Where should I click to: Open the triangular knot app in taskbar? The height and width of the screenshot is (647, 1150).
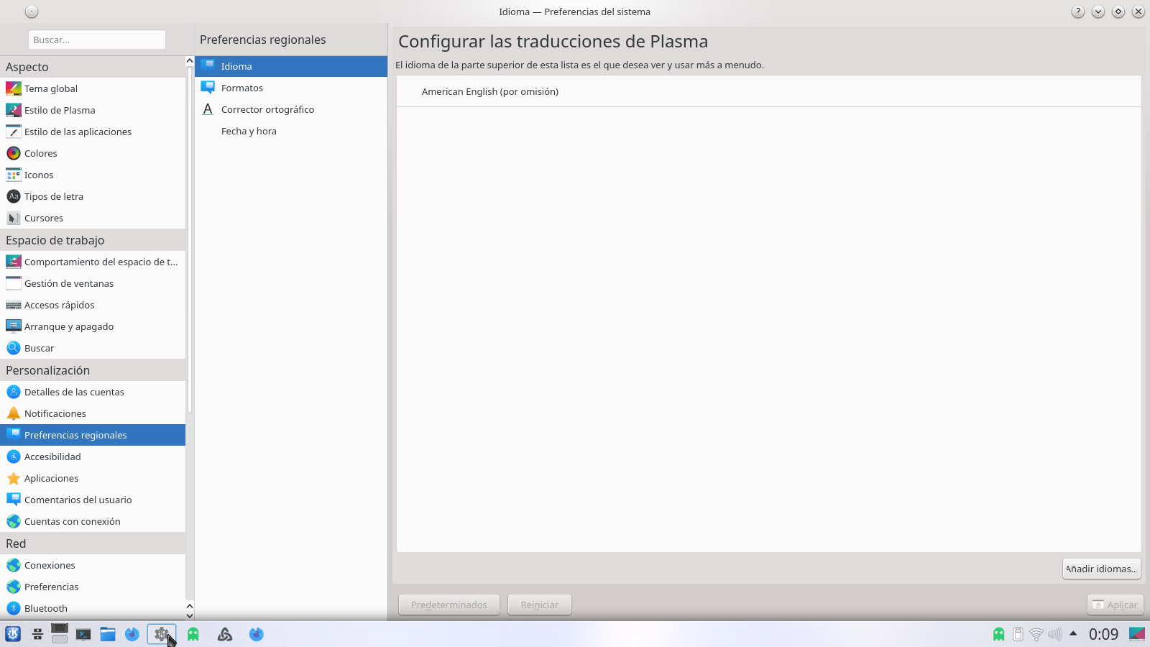[225, 634]
